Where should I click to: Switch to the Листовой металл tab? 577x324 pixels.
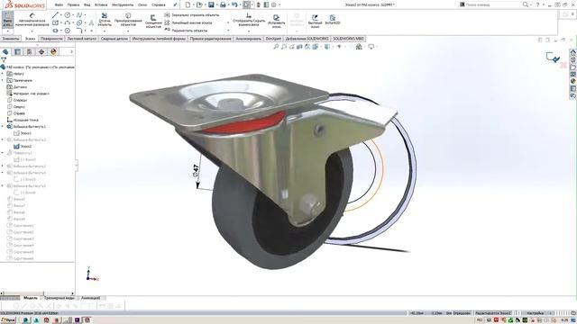click(x=82, y=39)
